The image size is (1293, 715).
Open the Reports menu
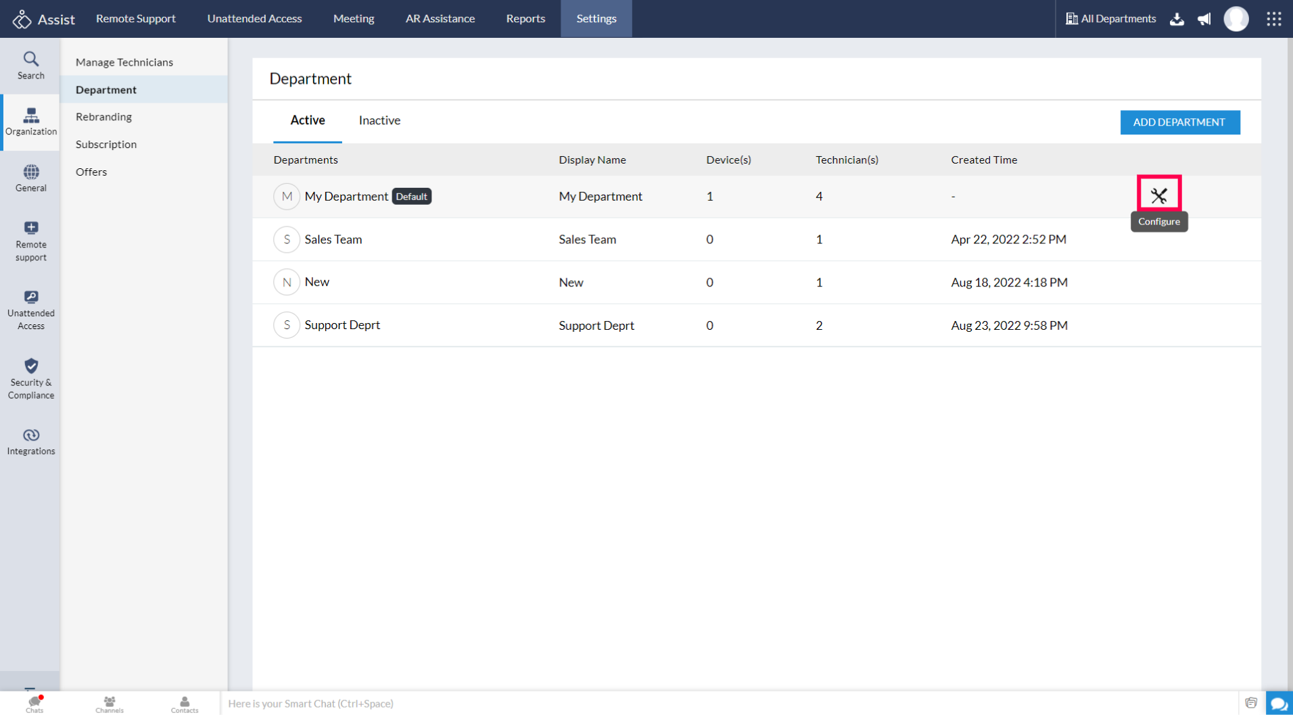[525, 19]
